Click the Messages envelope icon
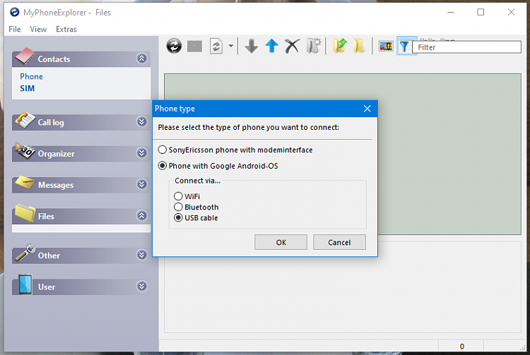530x355 pixels. click(25, 182)
